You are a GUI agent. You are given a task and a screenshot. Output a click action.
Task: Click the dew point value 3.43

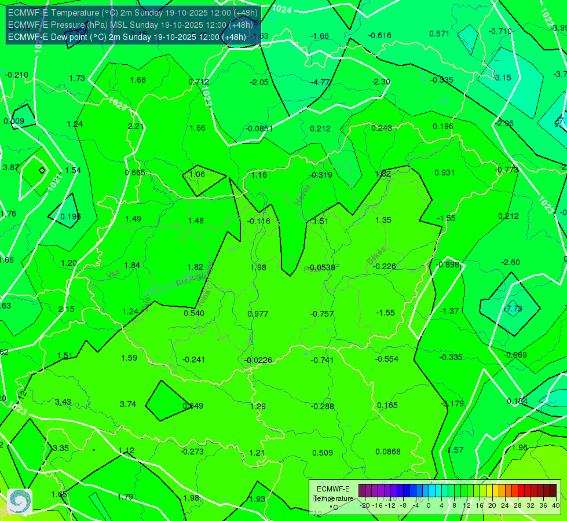point(63,402)
